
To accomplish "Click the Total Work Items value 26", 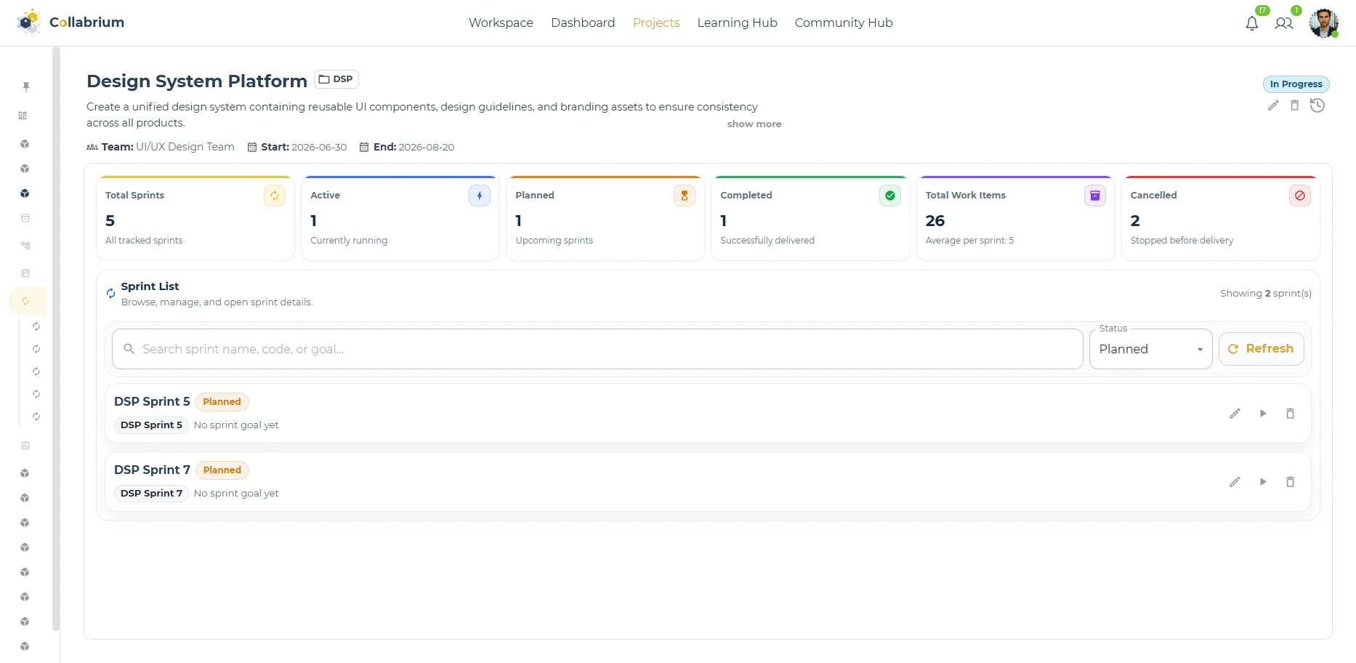I will pyautogui.click(x=935, y=220).
